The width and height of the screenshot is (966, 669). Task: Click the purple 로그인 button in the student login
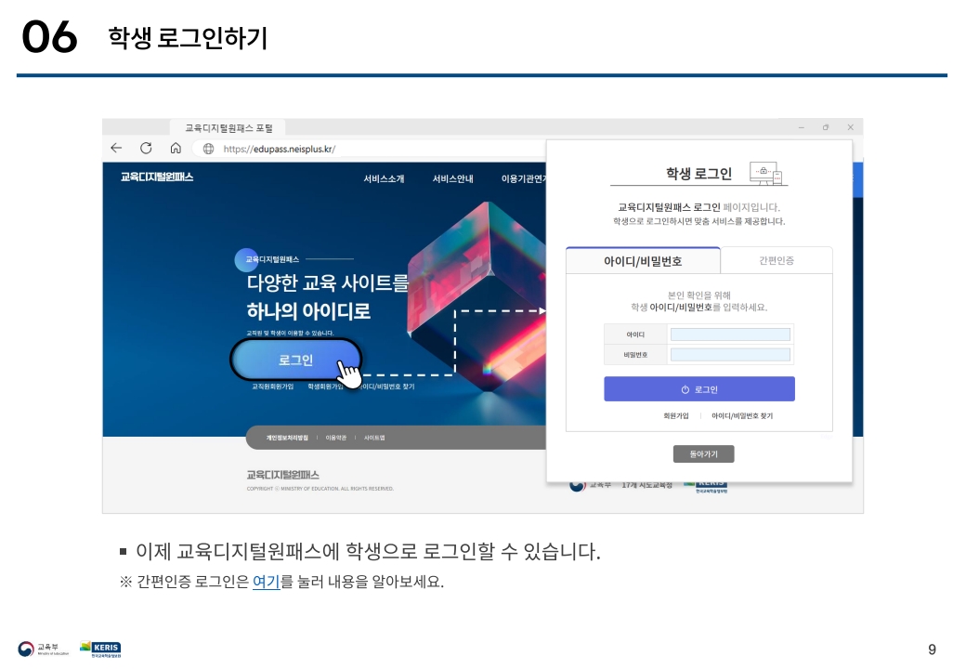click(x=699, y=388)
